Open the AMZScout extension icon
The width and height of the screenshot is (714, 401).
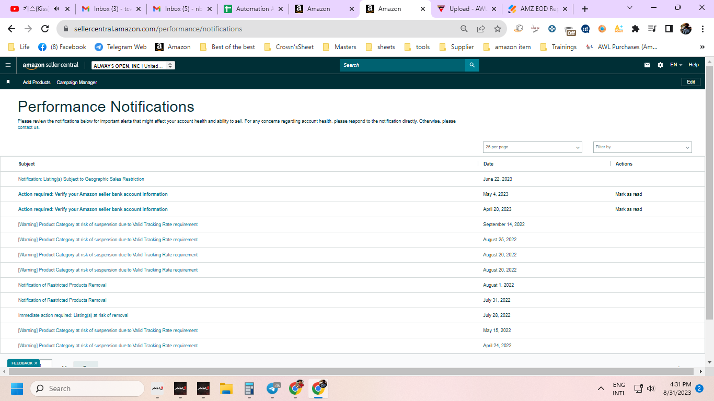pos(619,29)
